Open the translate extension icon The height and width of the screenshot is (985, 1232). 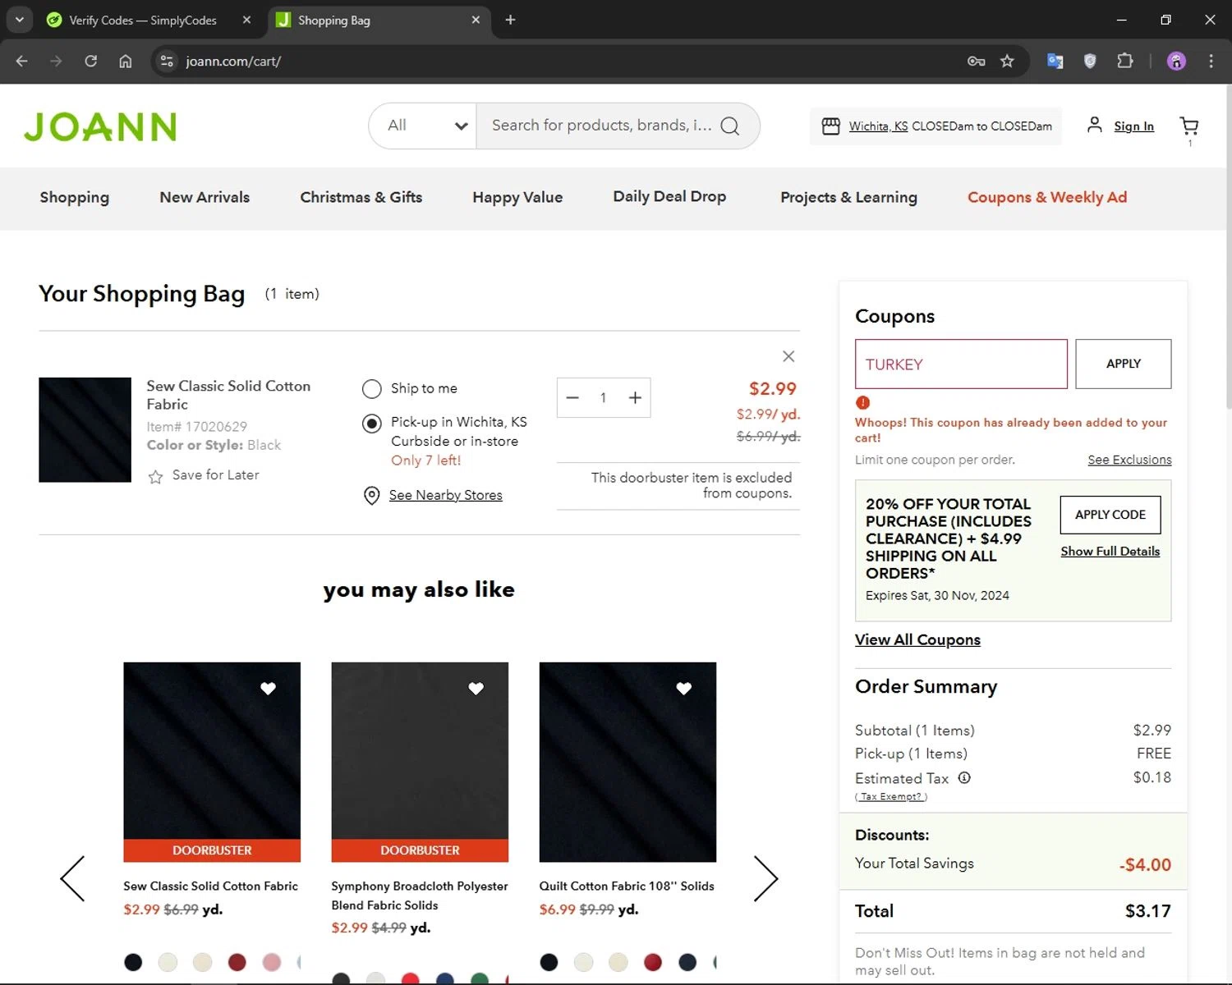tap(1055, 61)
